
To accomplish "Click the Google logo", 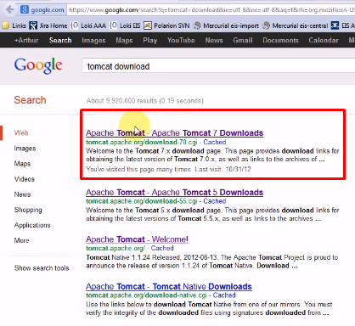I will 38,65.
